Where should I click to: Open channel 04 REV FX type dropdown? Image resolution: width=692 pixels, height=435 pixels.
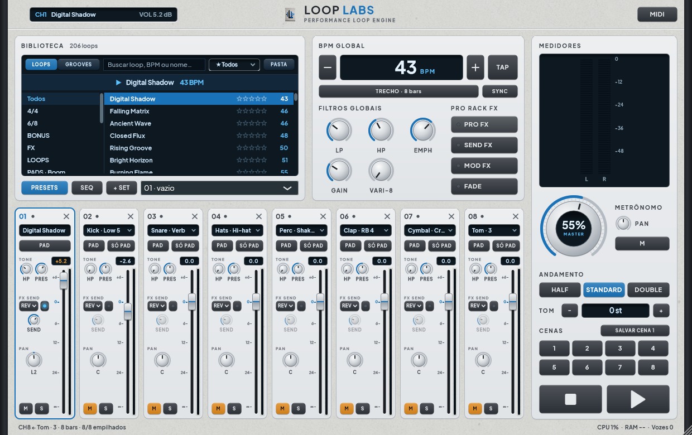[221, 306]
